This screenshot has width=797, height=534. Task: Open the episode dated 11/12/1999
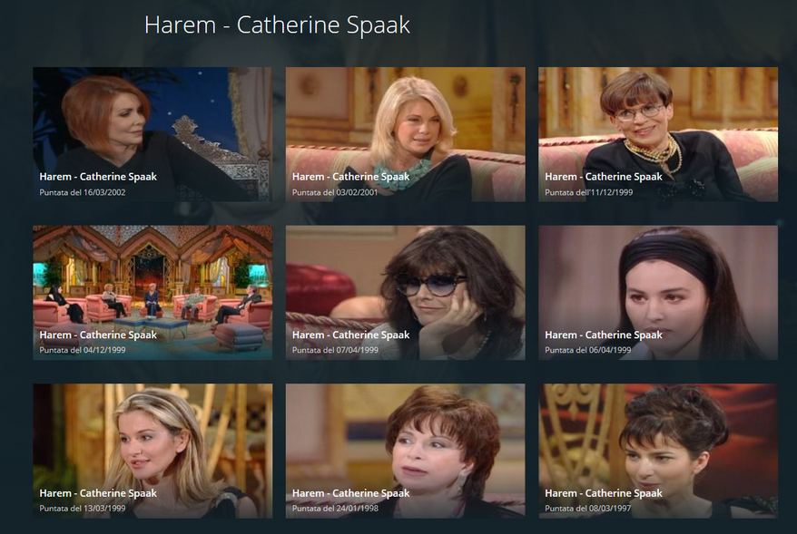[658, 134]
